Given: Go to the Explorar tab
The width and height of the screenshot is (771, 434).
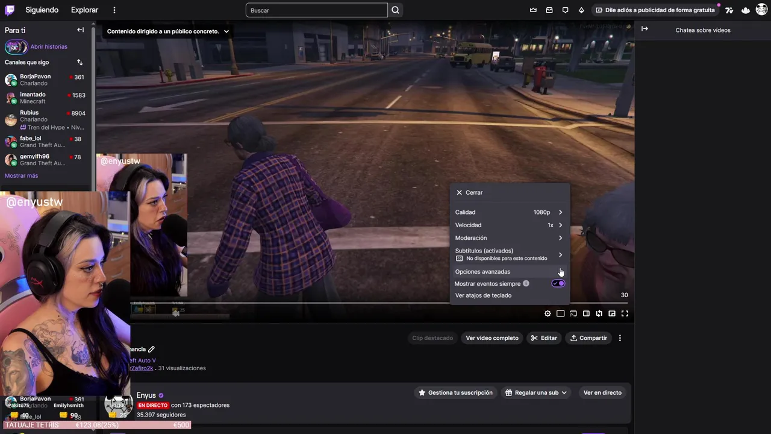Looking at the screenshot, I should tap(84, 10).
